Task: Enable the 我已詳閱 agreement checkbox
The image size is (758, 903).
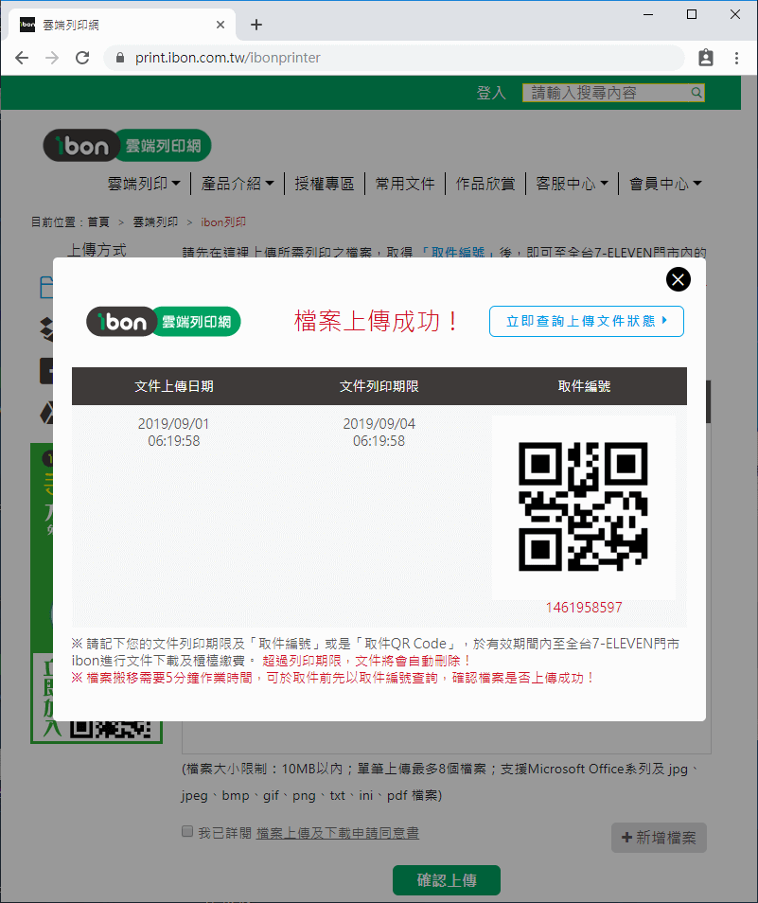Action: click(186, 831)
